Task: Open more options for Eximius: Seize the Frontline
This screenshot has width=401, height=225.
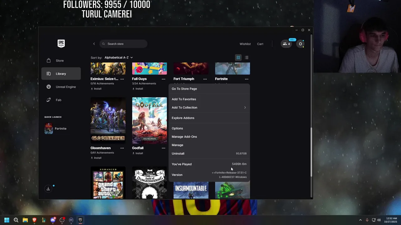Action: point(122,79)
